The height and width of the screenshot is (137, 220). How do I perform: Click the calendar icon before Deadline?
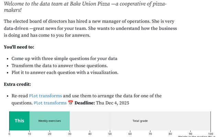click(x=70, y=103)
